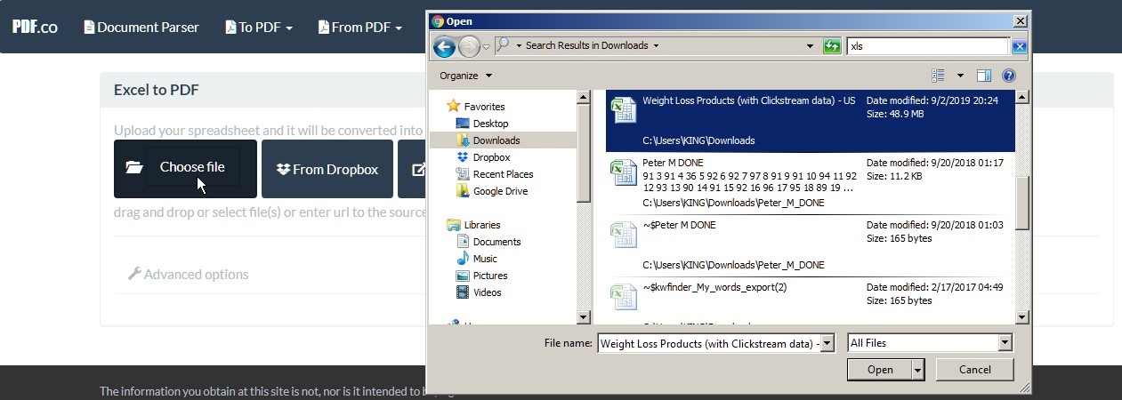The width and height of the screenshot is (1122, 400).
Task: Click navigation pane scroll up arrow
Action: (x=584, y=98)
